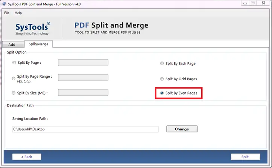The width and height of the screenshot is (272, 168).
Task: Click the SysTools logo in the header
Action: point(33,28)
